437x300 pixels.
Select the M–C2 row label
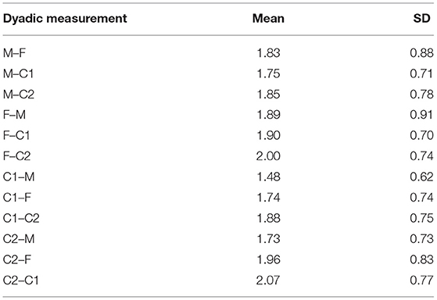click(19, 95)
